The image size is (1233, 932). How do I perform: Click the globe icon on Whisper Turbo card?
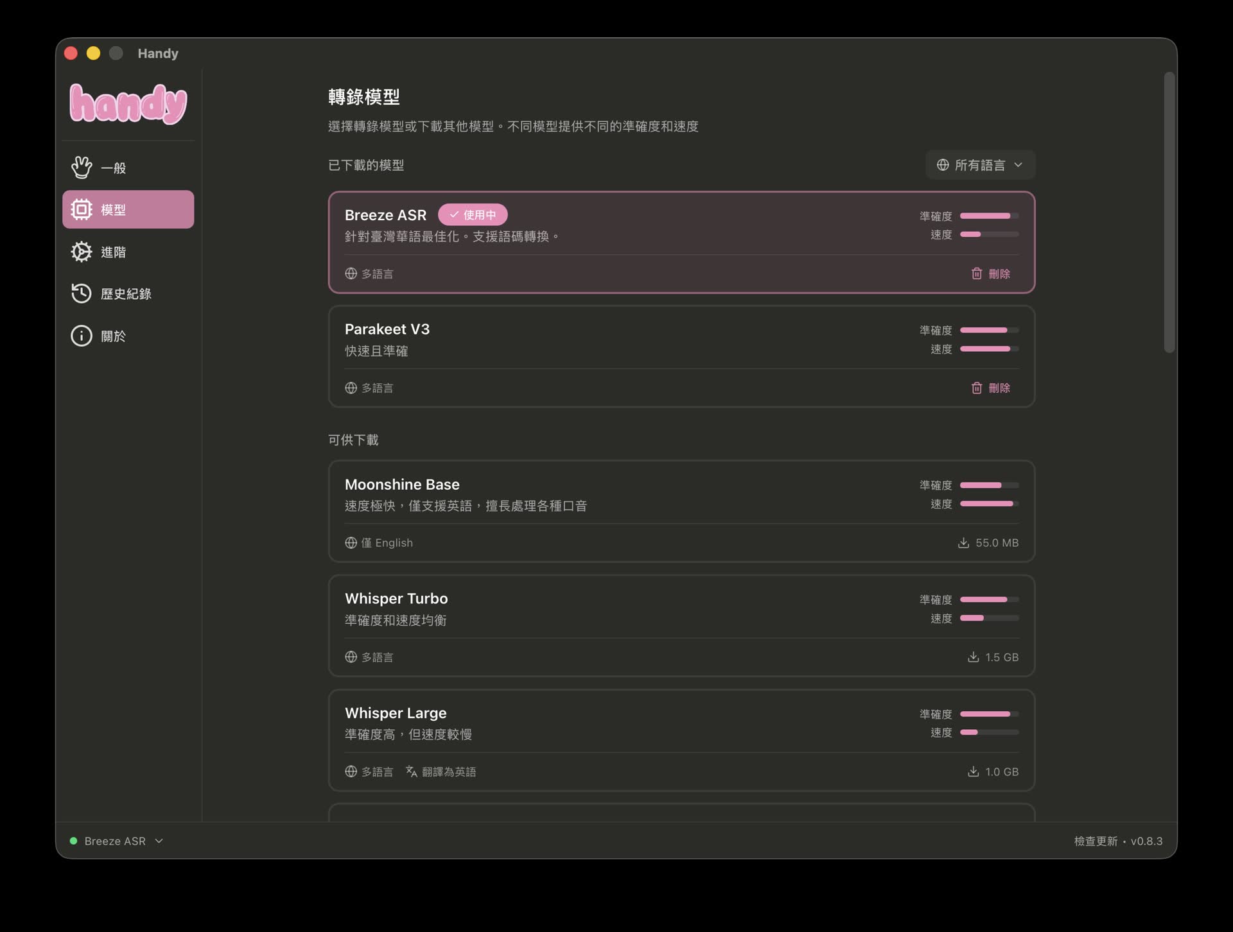(351, 657)
